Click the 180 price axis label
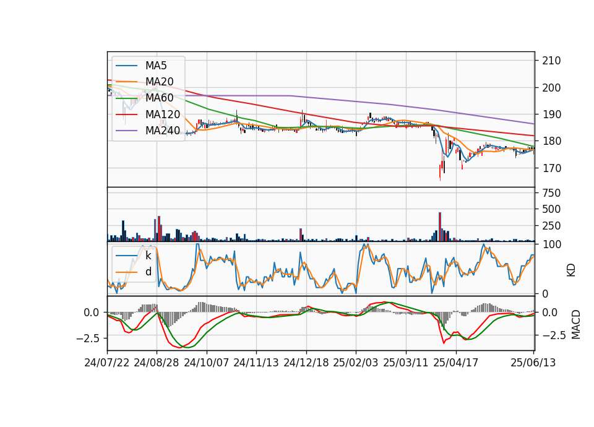 click(551, 141)
